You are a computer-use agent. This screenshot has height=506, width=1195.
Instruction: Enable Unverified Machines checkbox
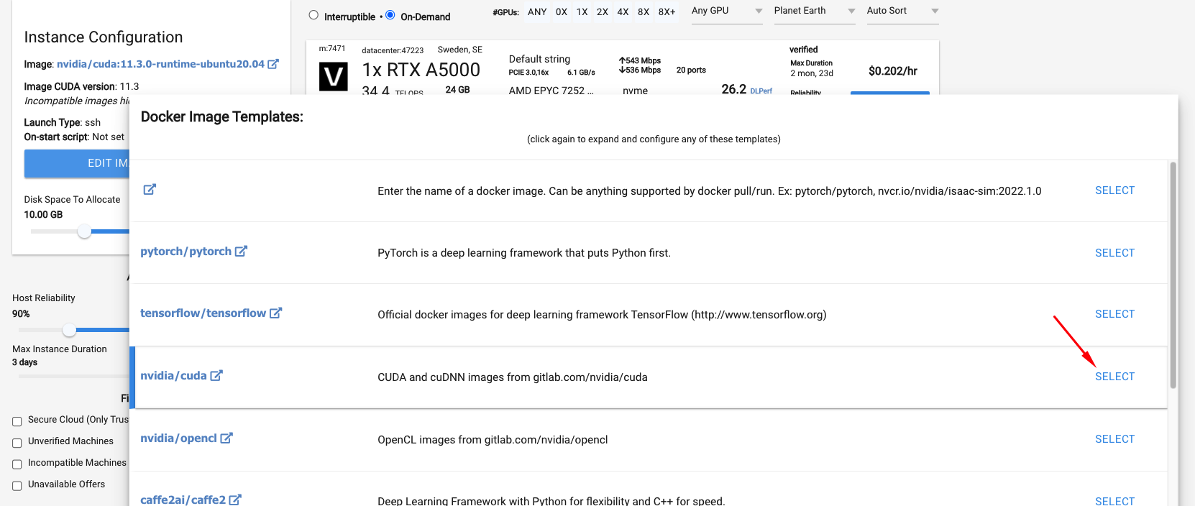17,443
